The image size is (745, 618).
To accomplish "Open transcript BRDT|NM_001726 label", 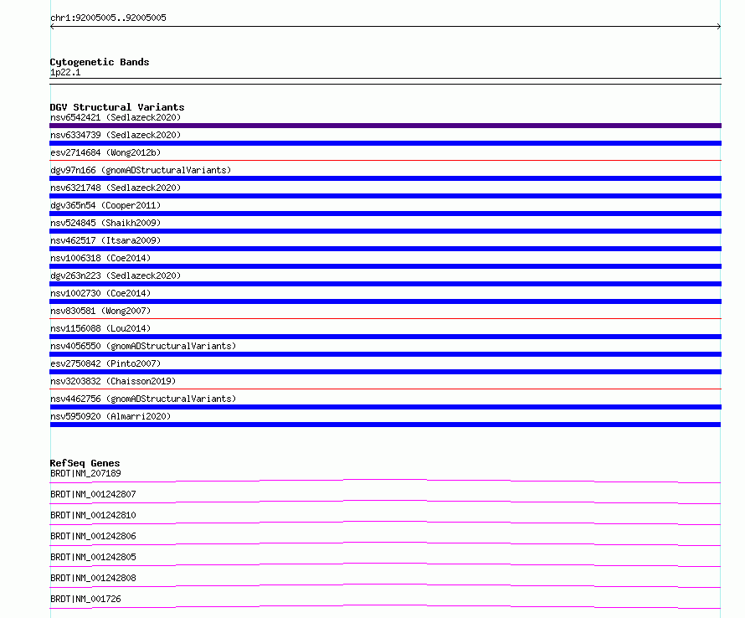I will point(85,599).
